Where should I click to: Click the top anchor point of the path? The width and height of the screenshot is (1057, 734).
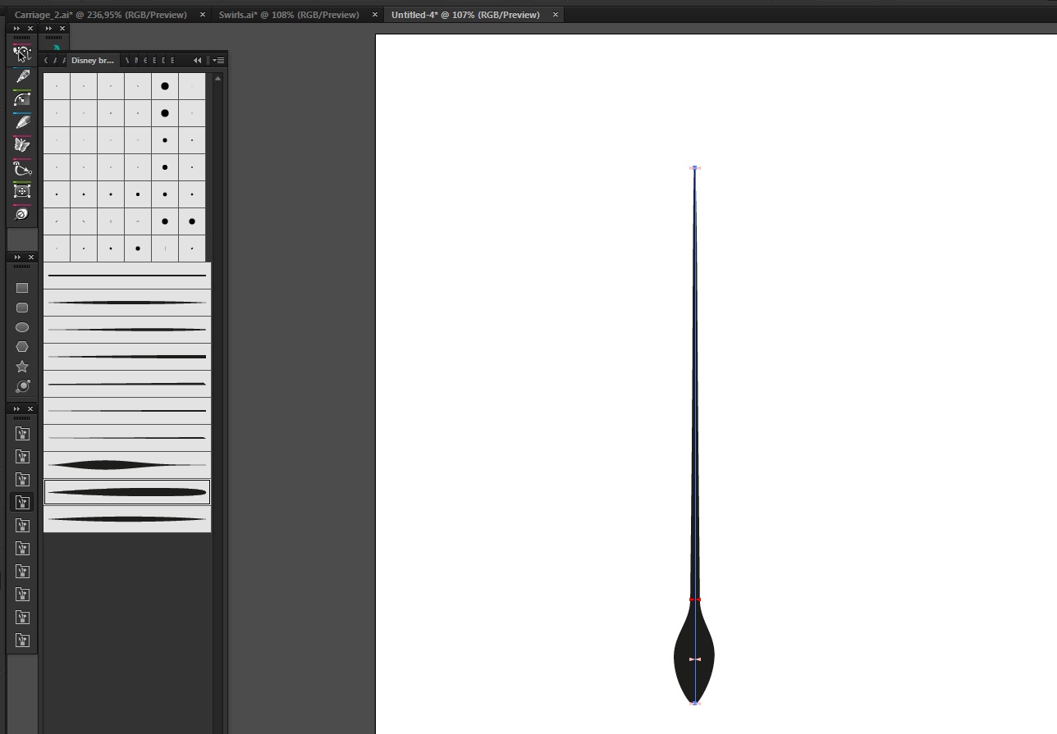tap(695, 168)
